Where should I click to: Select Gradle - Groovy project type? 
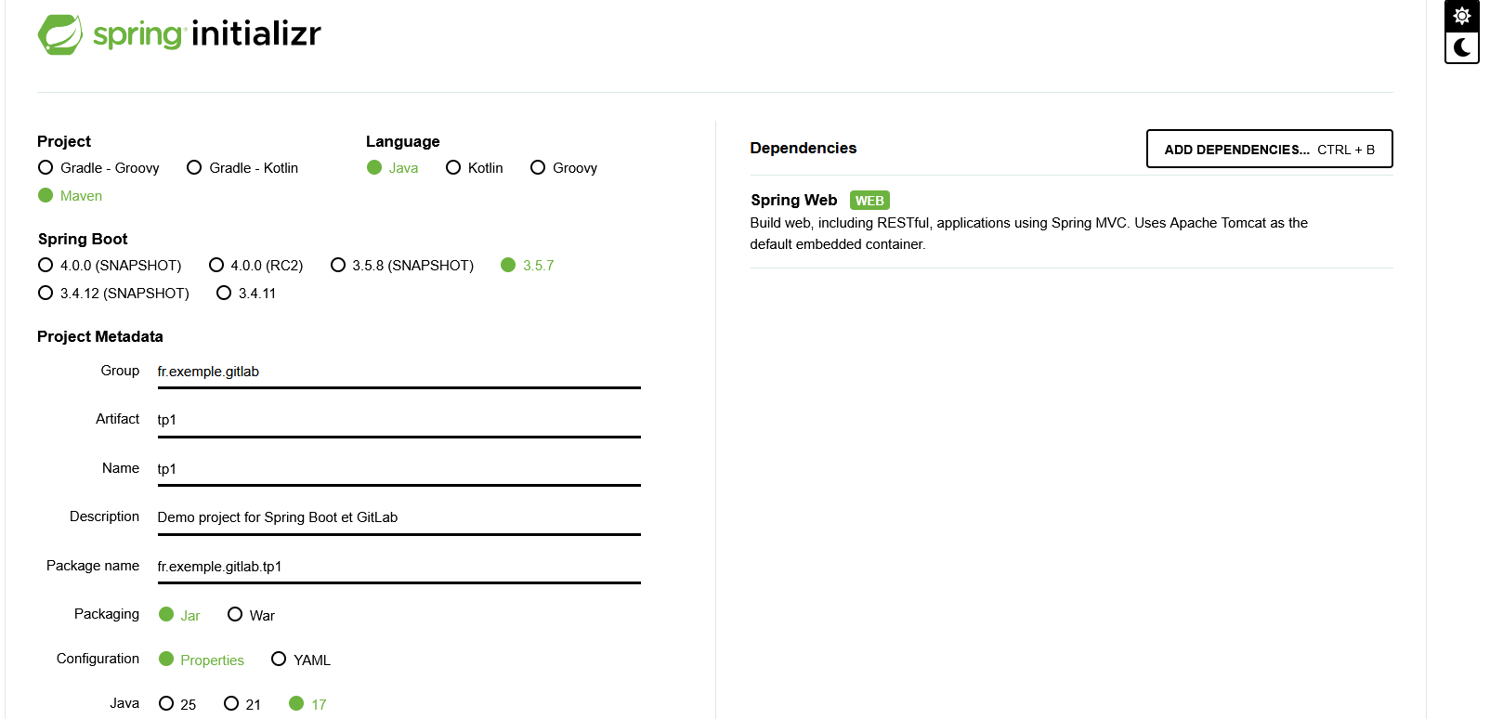point(46,168)
